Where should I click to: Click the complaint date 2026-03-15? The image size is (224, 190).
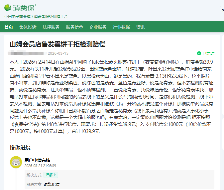(58, 53)
